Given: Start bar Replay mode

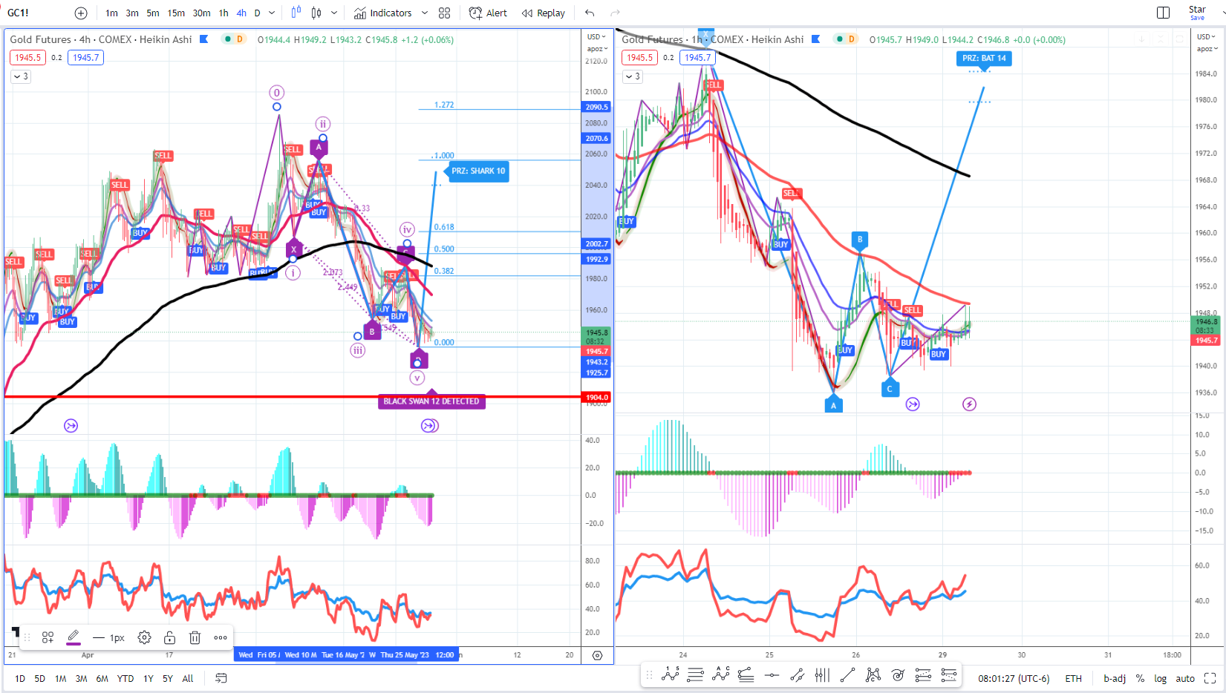Looking at the screenshot, I should coord(543,13).
